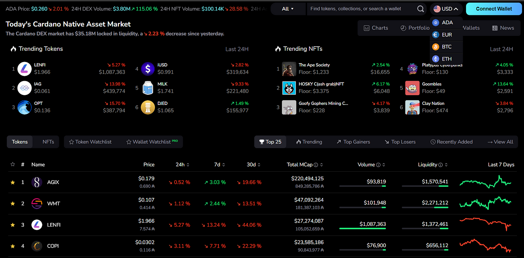The image size is (524, 258).
Task: Sort table by 30d change
Action: 254,165
